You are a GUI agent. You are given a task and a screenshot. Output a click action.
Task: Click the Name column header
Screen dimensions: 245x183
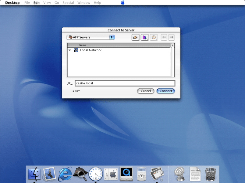coord(119,45)
